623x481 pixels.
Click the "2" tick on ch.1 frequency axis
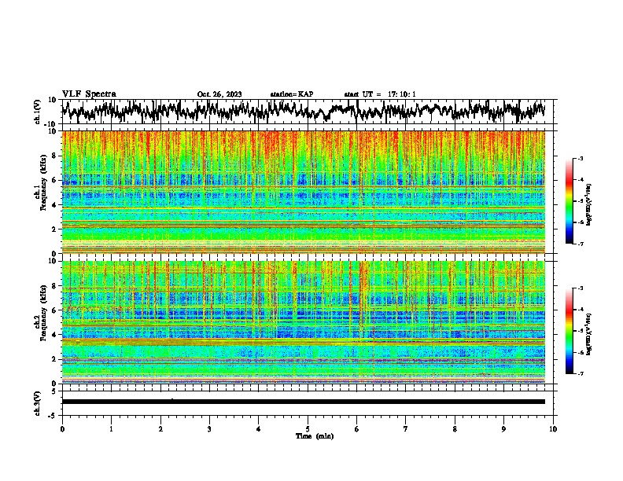[x=54, y=229]
